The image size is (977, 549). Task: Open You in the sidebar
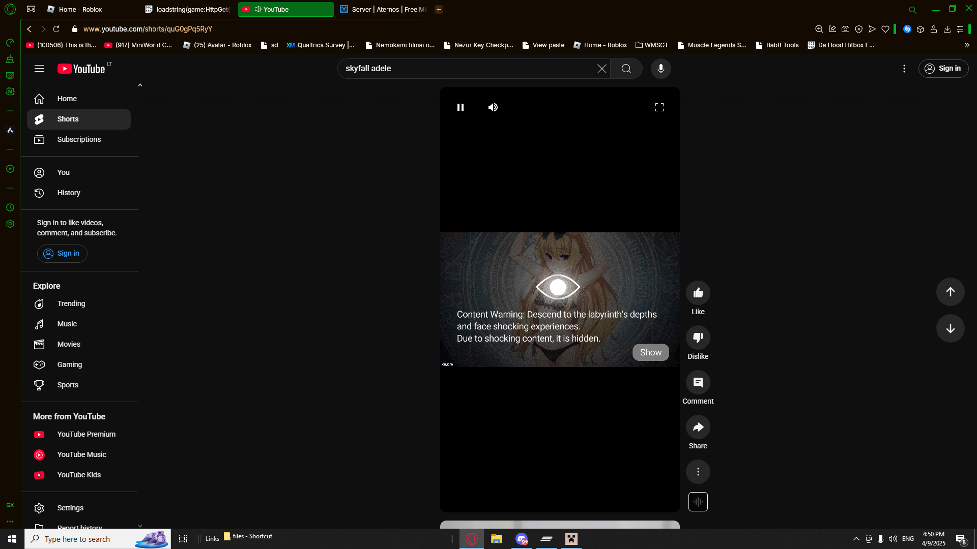pos(79,173)
